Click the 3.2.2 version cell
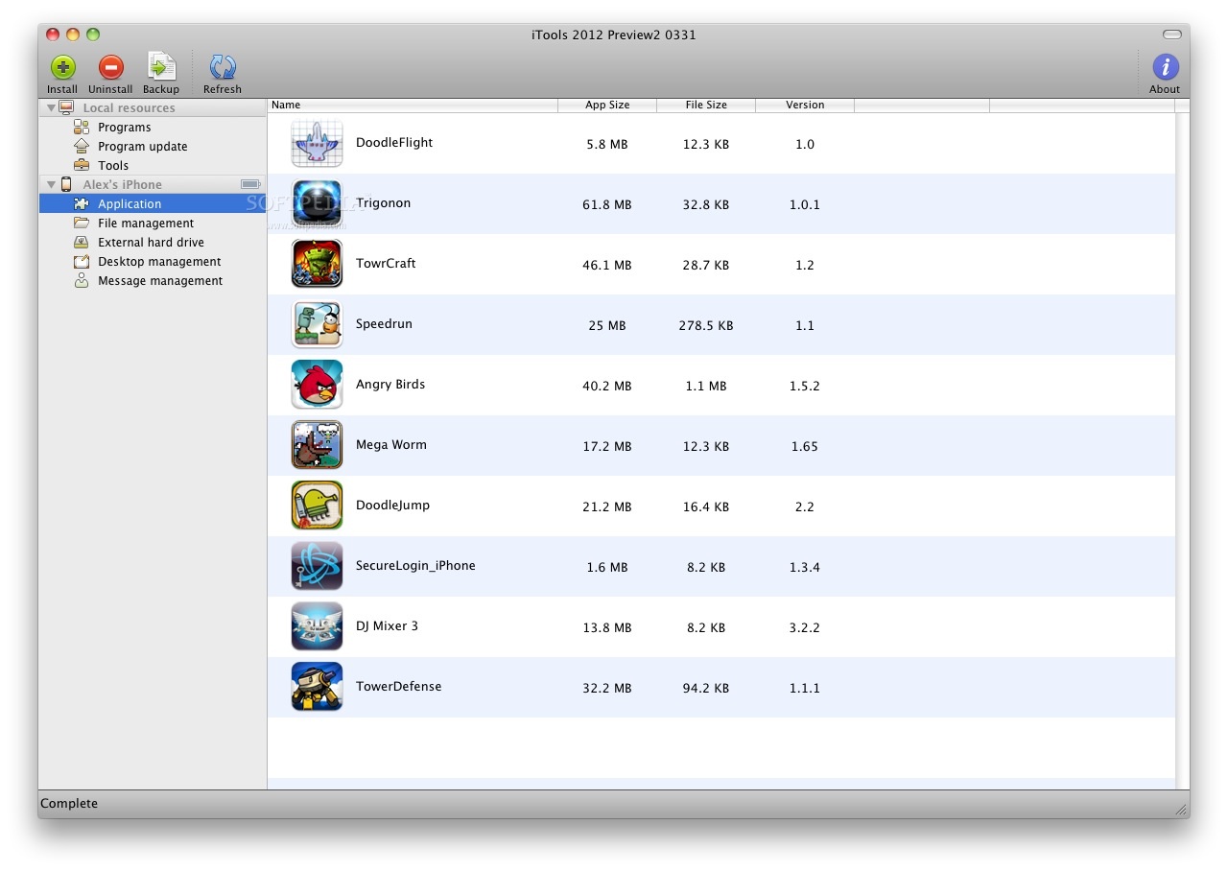The image size is (1228, 871). coord(805,627)
